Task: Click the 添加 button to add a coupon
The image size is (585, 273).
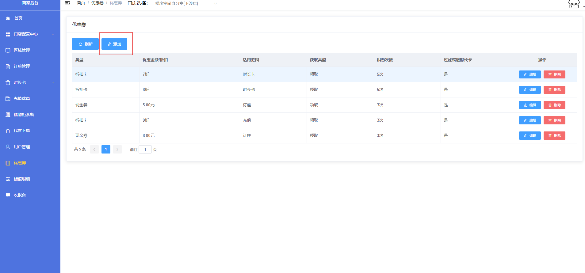Action: [114, 44]
